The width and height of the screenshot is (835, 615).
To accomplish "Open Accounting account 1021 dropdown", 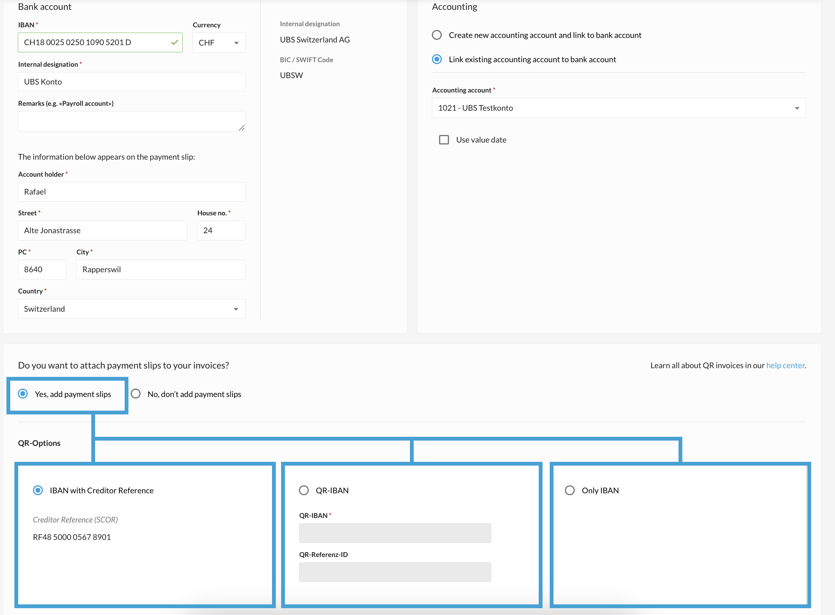I will [x=618, y=108].
